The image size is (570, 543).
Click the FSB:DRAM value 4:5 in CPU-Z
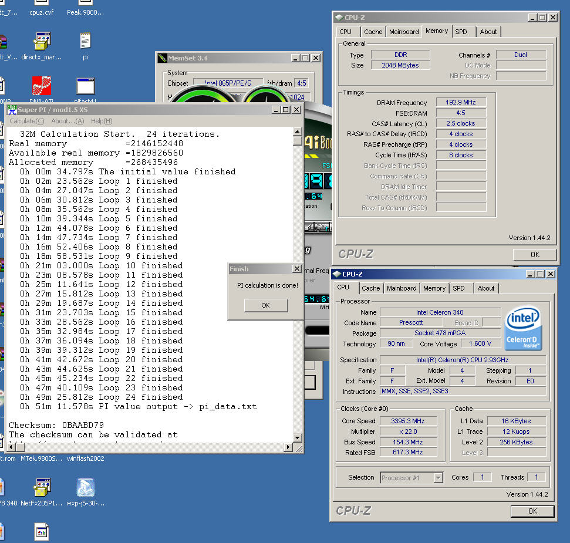point(461,113)
